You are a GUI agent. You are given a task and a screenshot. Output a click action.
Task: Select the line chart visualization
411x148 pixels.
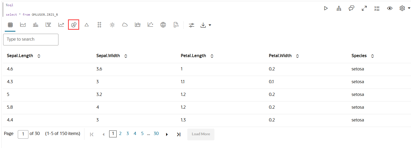pyautogui.click(x=61, y=25)
